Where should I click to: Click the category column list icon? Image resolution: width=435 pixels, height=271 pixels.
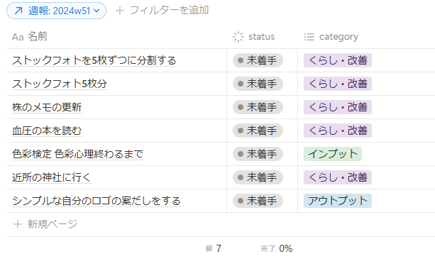point(309,37)
